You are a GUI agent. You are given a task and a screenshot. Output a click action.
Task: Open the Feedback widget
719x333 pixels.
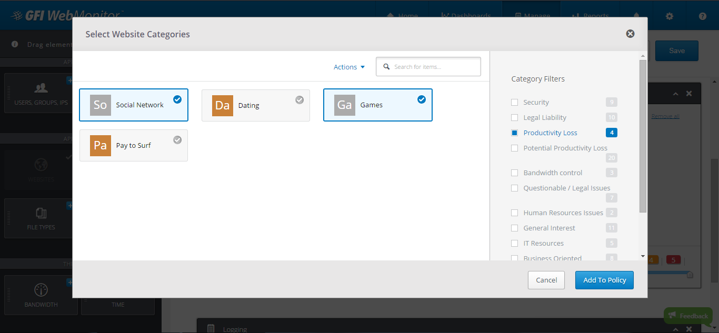pyautogui.click(x=688, y=316)
